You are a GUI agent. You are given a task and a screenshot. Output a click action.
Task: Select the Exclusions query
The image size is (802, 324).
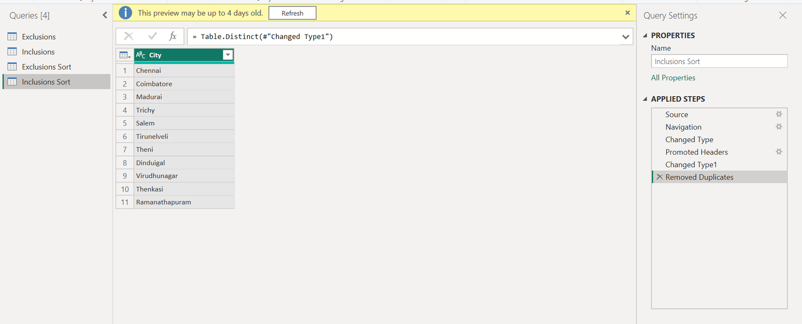(x=56, y=37)
